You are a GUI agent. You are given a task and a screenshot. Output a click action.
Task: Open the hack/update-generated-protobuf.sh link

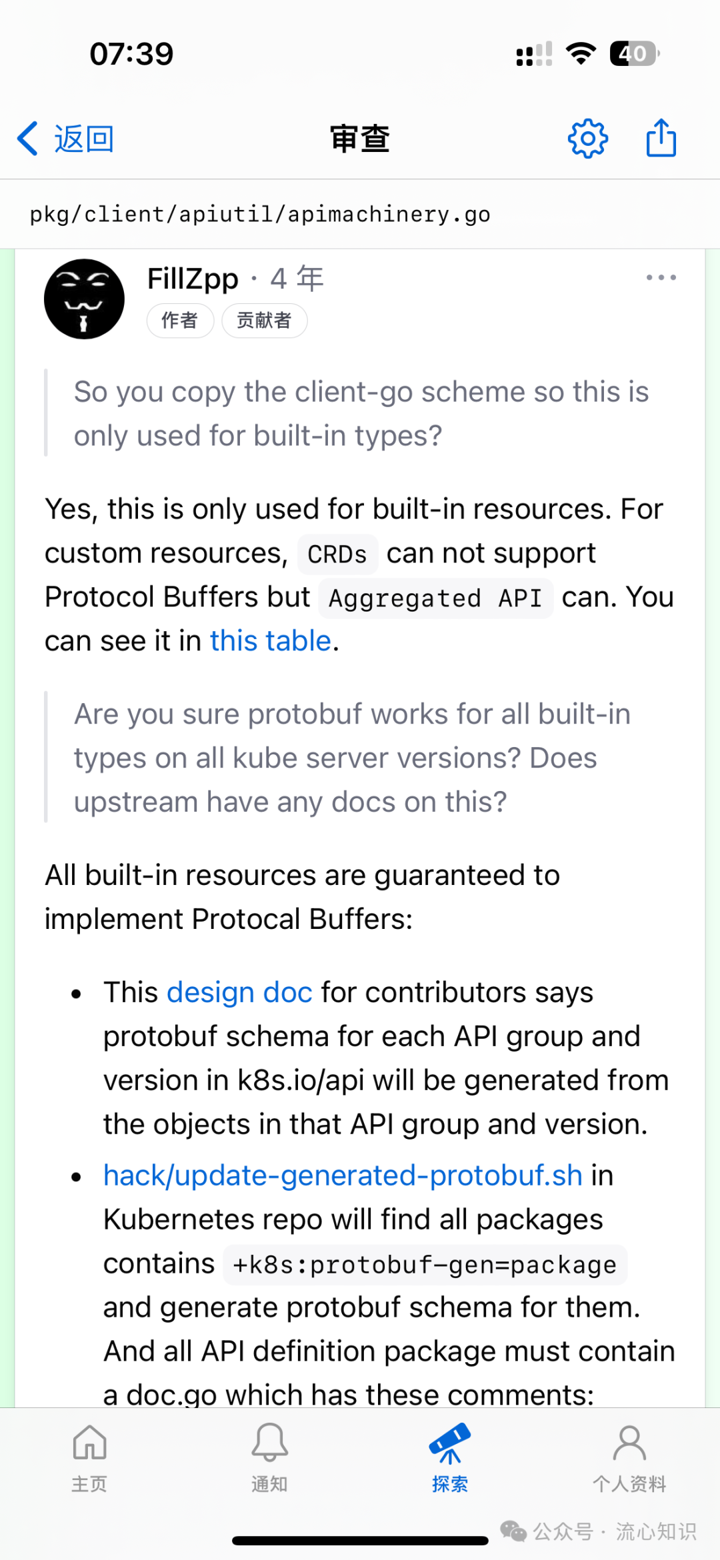tap(343, 1175)
